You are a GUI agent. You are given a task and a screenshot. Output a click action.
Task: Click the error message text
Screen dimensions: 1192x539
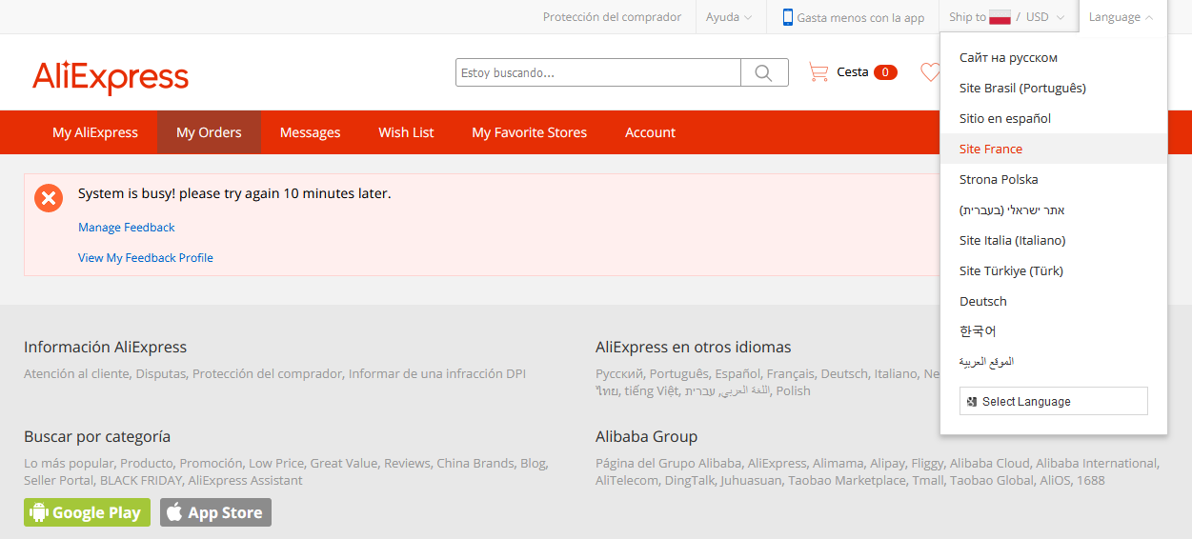point(234,193)
